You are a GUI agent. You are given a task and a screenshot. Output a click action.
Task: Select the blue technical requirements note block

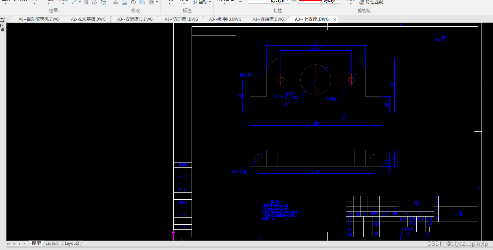point(279,210)
